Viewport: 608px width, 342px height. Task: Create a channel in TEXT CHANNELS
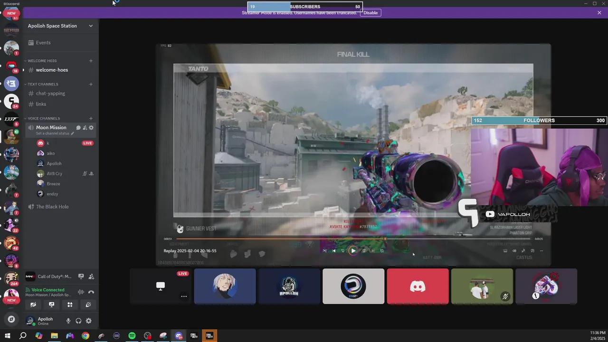click(91, 84)
